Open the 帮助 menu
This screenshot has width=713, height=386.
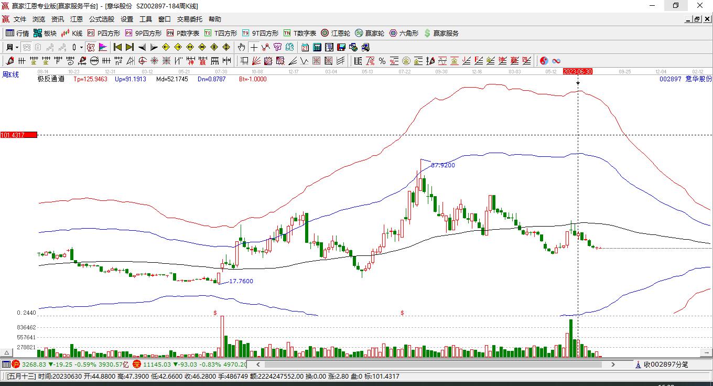215,19
